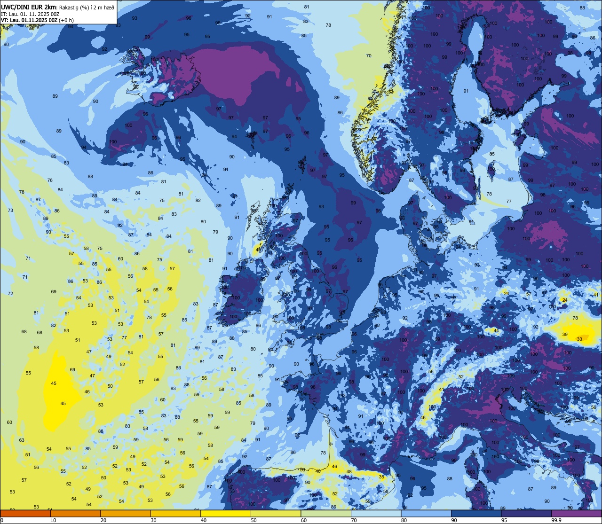602x524 pixels.
Task: Click the 80–90 medium blue legend swatch
Action: point(426,514)
